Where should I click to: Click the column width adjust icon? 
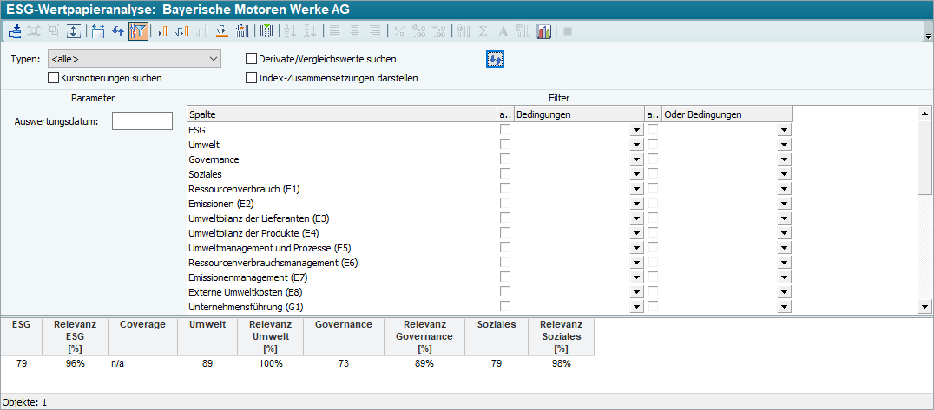coord(97,31)
